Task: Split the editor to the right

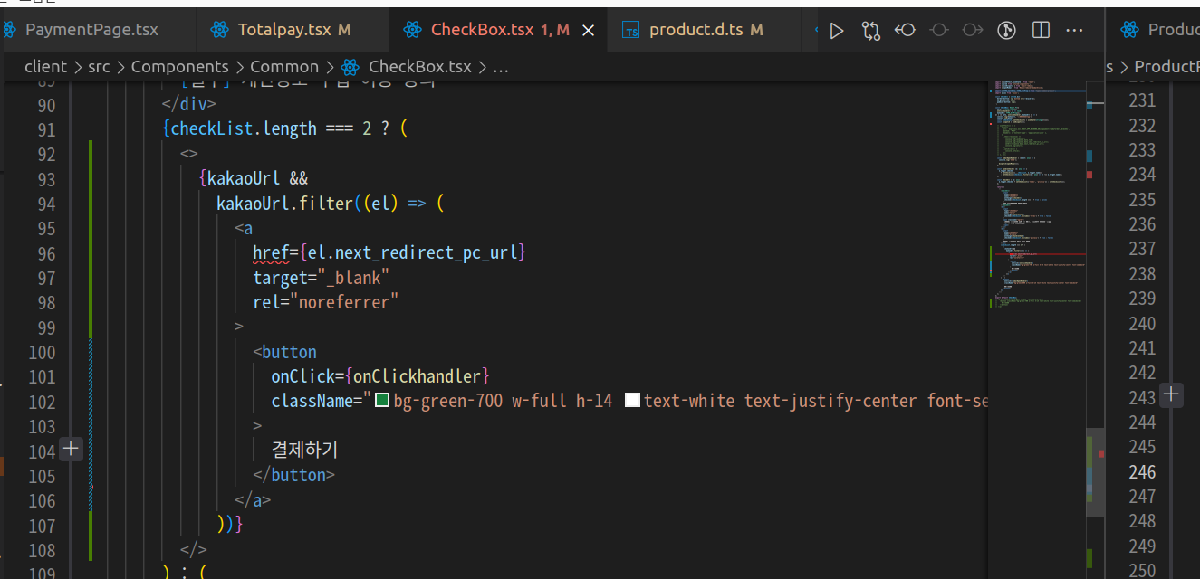Action: 1041,31
